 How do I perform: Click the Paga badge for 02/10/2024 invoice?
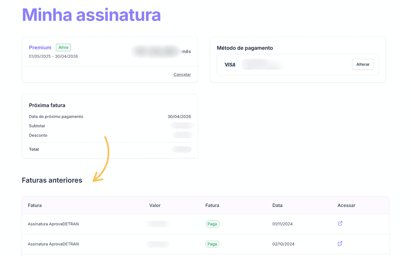point(212,244)
